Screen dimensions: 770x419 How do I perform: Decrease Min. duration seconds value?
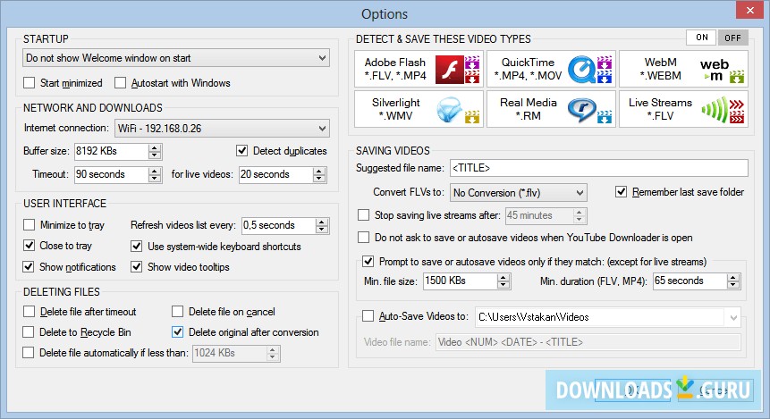tap(733, 285)
